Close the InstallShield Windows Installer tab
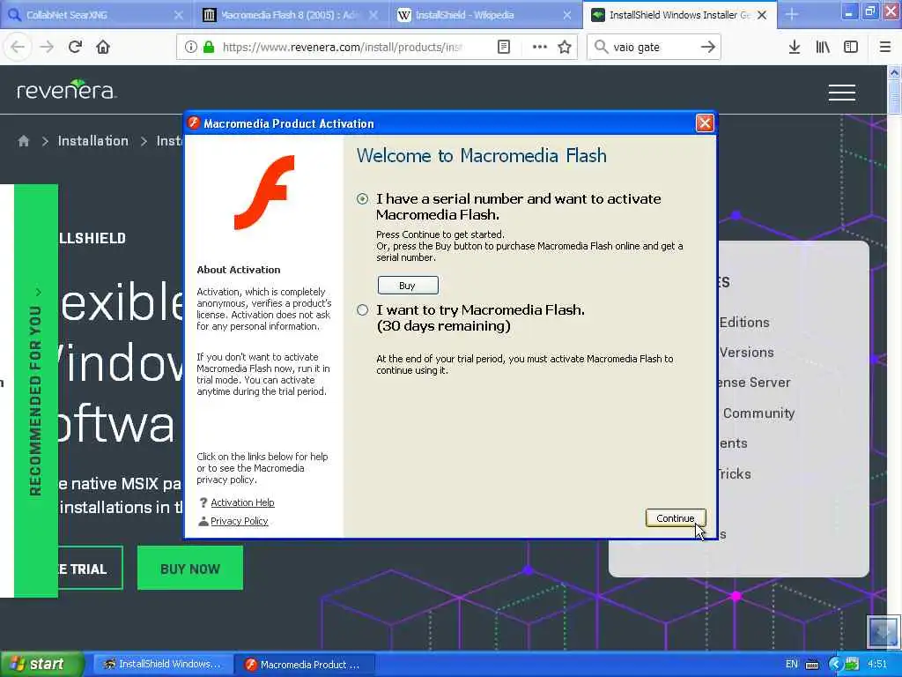902x677 pixels. coord(762,15)
